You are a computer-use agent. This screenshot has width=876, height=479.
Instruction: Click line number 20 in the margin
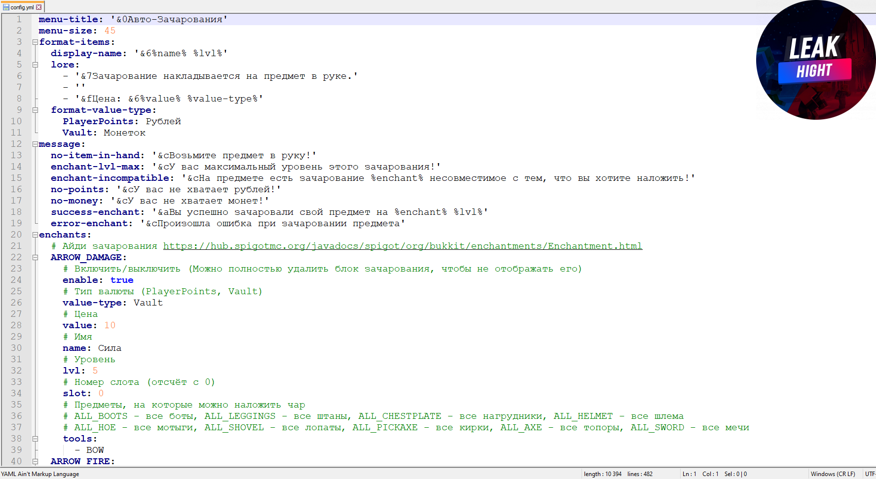click(16, 235)
